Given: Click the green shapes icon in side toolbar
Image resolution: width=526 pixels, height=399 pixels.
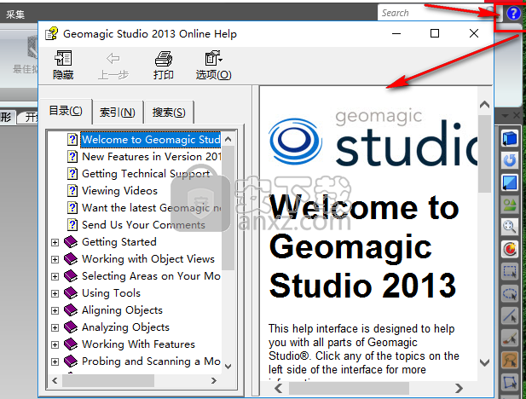Looking at the screenshot, I should 510,205.
